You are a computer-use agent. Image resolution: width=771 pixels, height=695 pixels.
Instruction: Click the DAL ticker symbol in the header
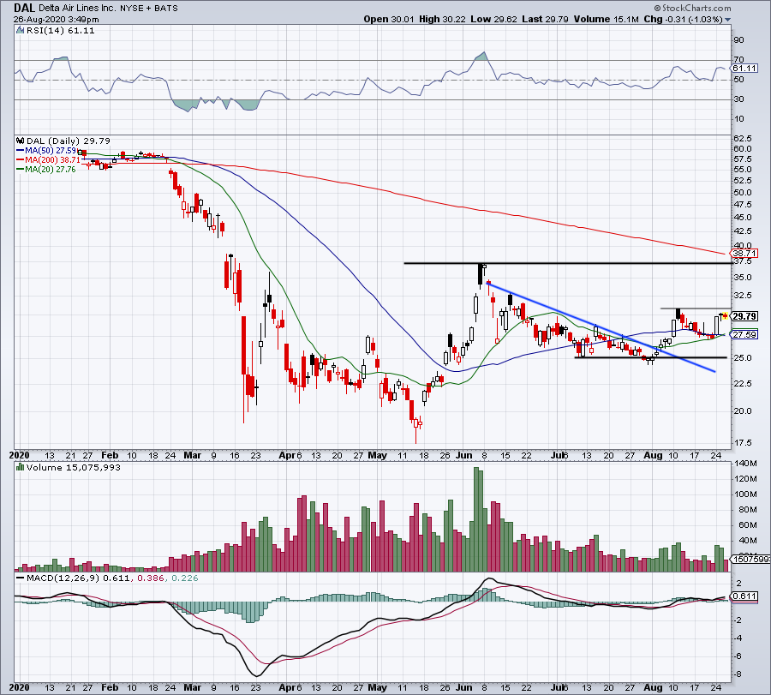point(24,8)
